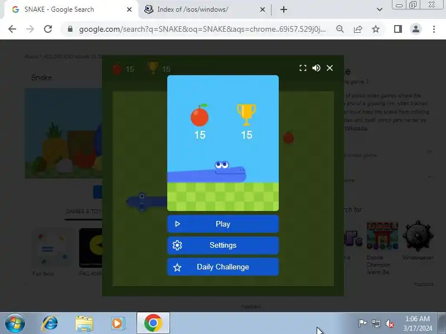This screenshot has height=334, width=446.
Task: Go forward in browser history
Action: point(30,29)
